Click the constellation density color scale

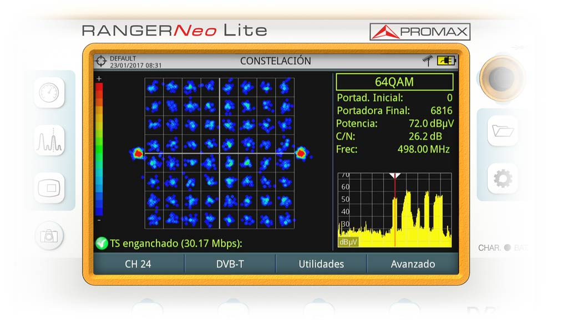point(99,150)
